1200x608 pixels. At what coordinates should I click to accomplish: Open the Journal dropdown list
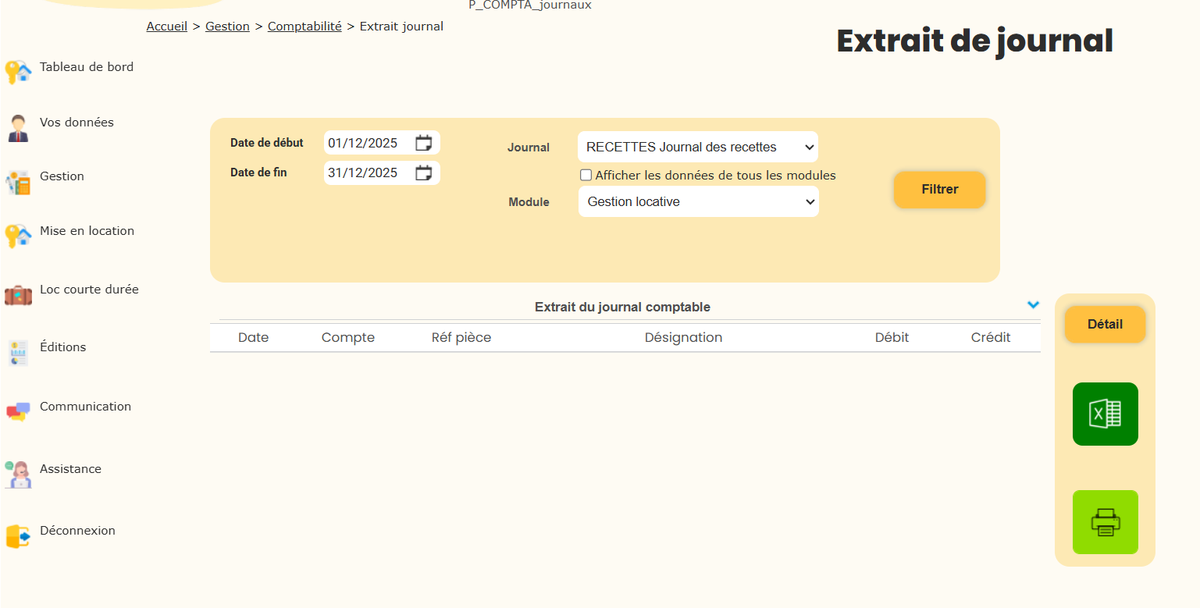pyautogui.click(x=697, y=147)
